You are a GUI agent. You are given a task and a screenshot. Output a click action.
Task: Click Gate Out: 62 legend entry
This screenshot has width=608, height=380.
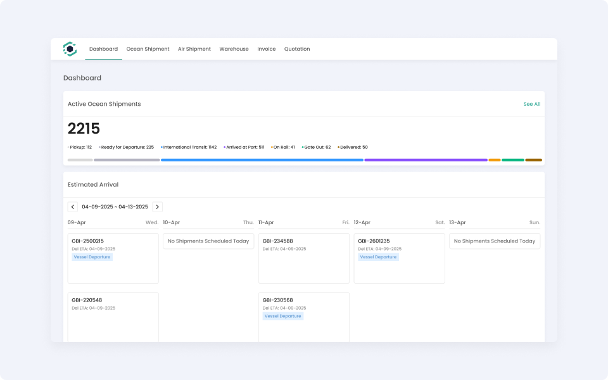[317, 148]
